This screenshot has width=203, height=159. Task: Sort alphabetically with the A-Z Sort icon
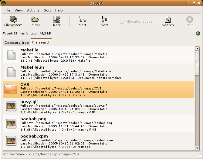(83, 19)
